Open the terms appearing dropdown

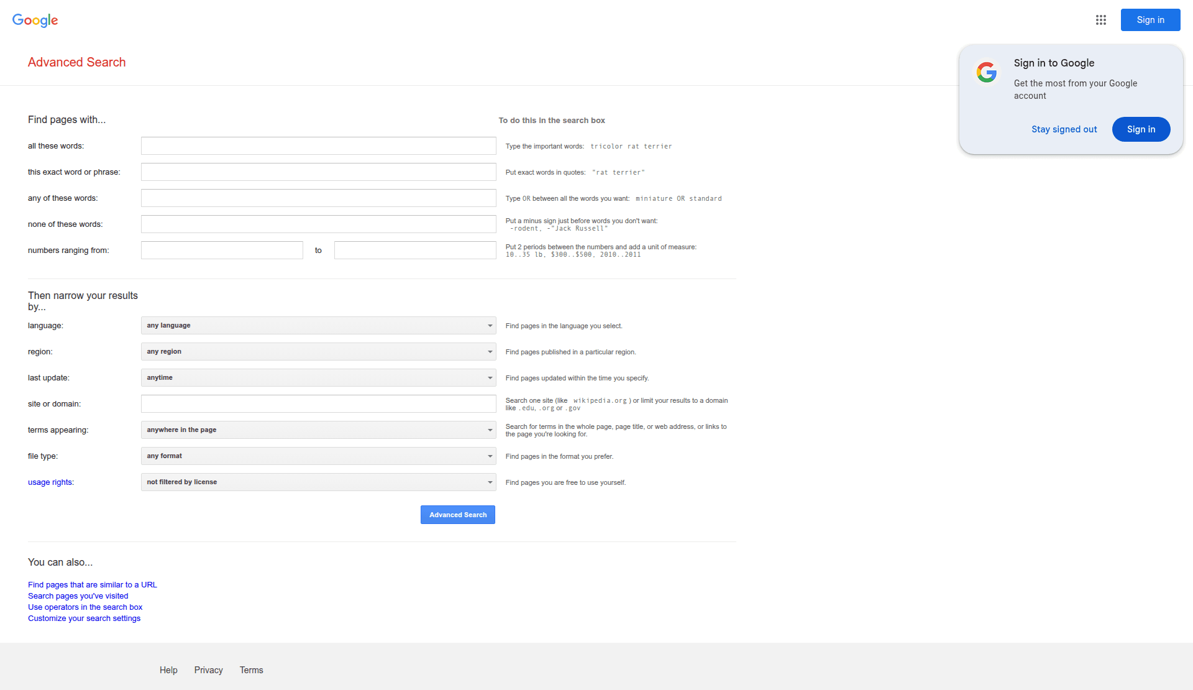(x=318, y=430)
